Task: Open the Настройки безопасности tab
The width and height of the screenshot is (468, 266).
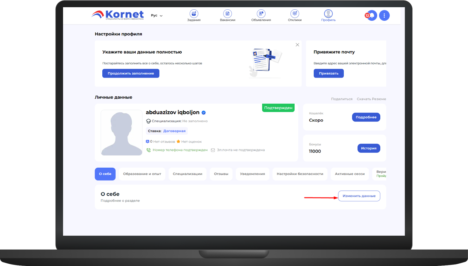Action: pyautogui.click(x=300, y=174)
